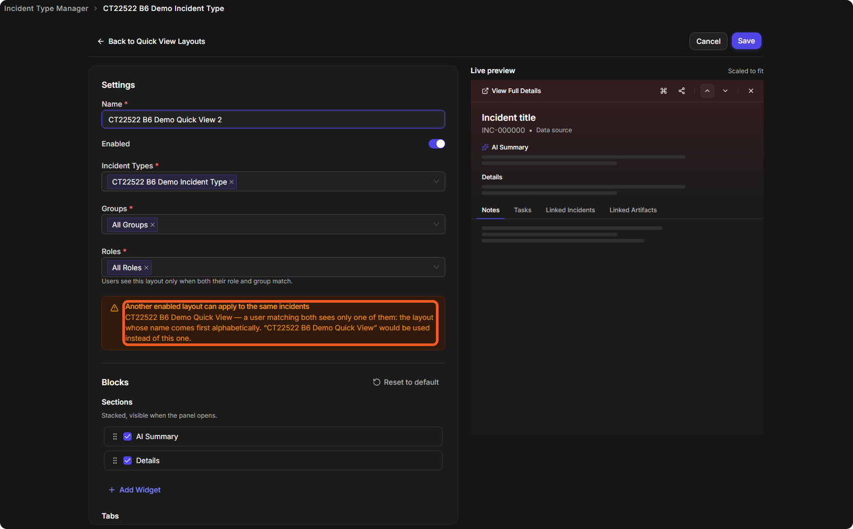The height and width of the screenshot is (529, 853).
Task: Click the Reset to default button
Action: [x=406, y=382]
